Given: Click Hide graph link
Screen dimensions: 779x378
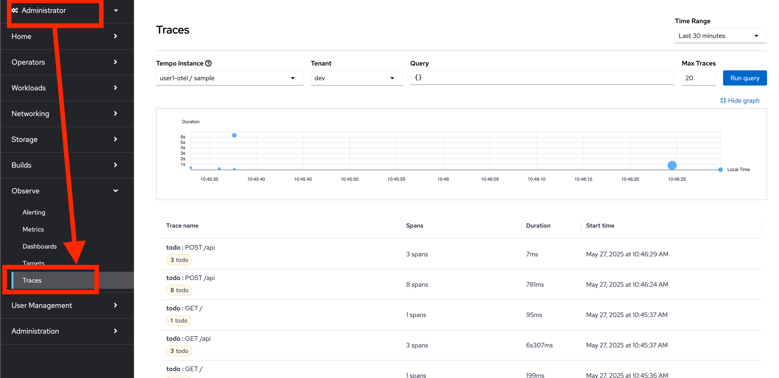Looking at the screenshot, I should pyautogui.click(x=740, y=101).
